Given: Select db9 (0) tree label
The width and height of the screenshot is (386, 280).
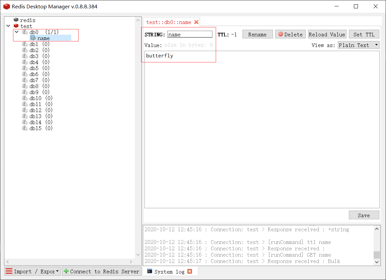Looking at the screenshot, I should tap(39, 92).
